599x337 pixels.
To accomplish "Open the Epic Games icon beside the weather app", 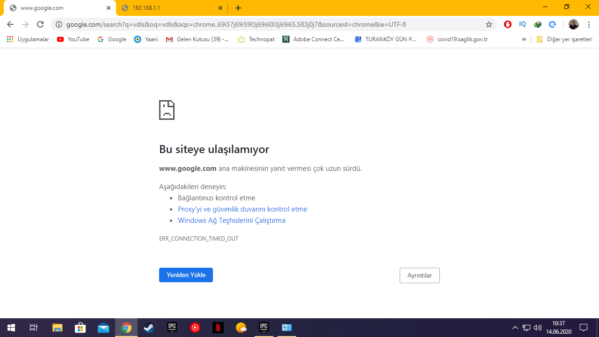I will tap(264, 328).
